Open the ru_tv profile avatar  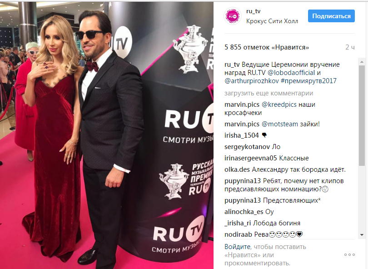(x=232, y=16)
